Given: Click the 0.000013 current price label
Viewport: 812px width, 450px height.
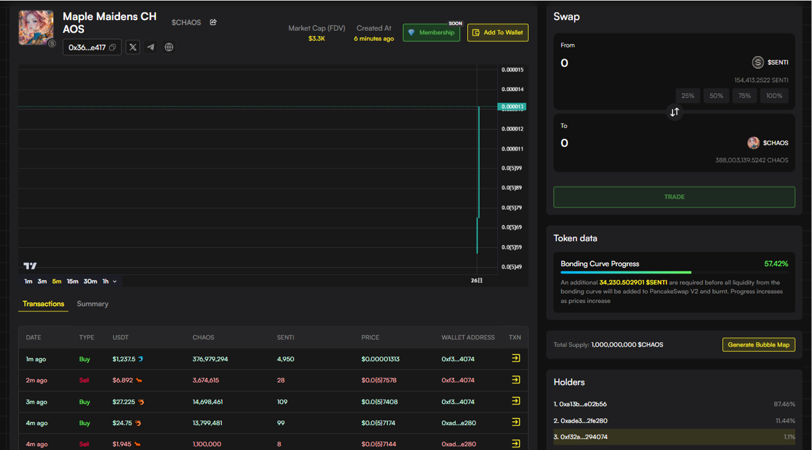Looking at the screenshot, I should pyautogui.click(x=512, y=107).
